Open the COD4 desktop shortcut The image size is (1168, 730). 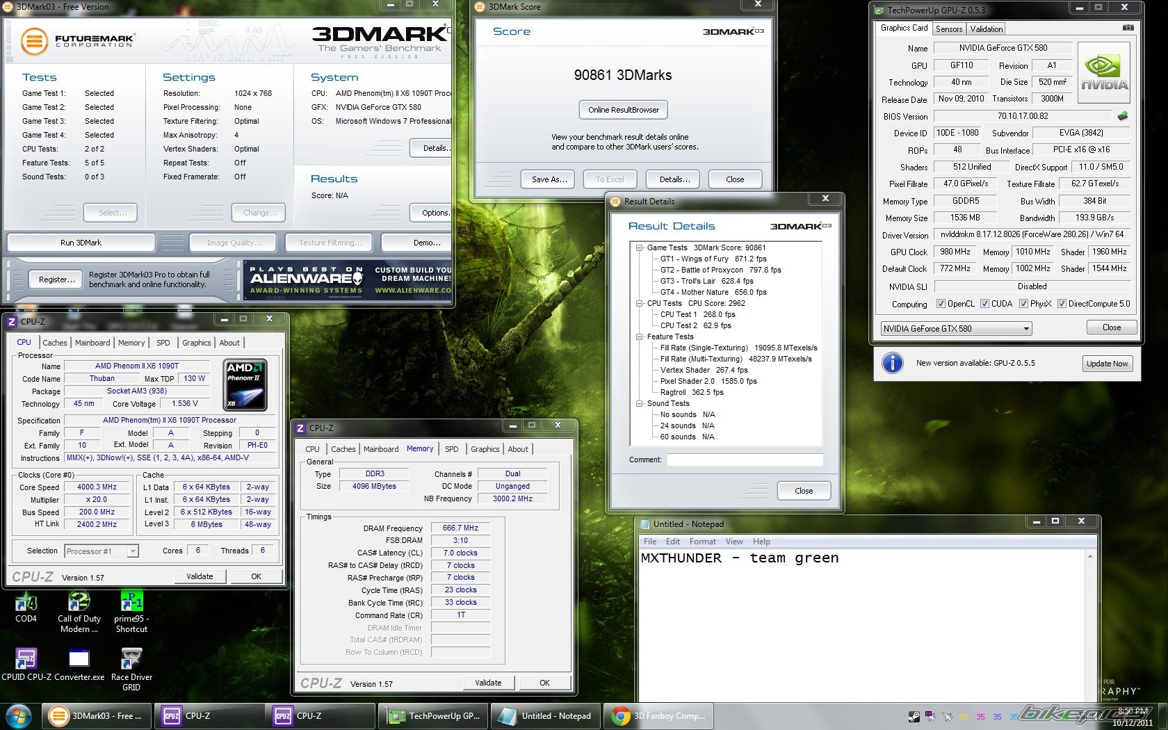[x=26, y=602]
